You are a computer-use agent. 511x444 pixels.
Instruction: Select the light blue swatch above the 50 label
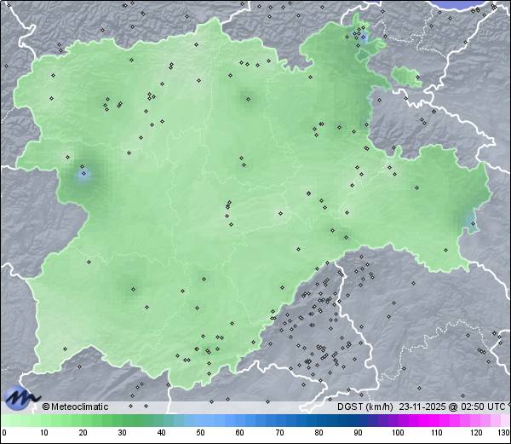pyautogui.click(x=200, y=421)
